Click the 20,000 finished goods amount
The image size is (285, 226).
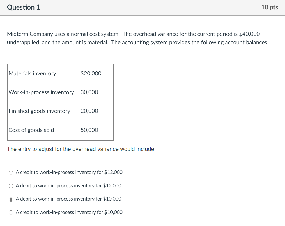tap(89, 111)
